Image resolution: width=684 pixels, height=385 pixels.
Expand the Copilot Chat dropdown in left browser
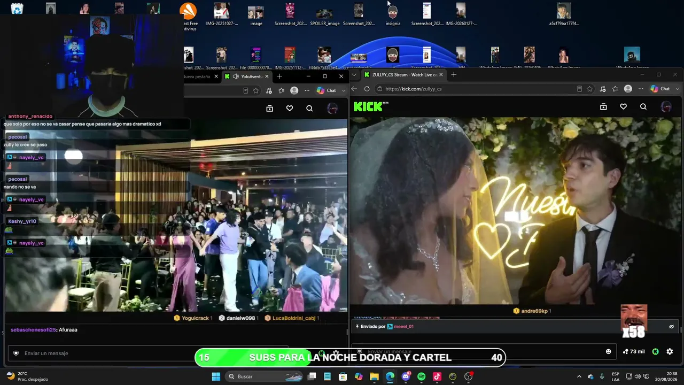point(344,90)
